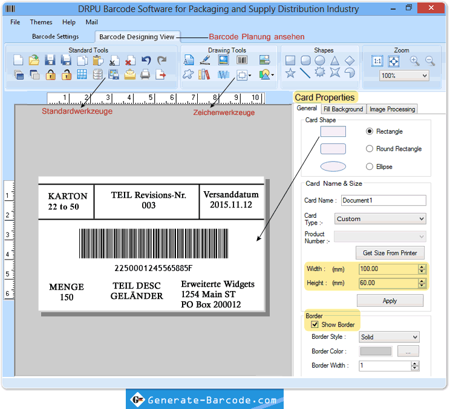Image resolution: width=450 pixels, height=409 pixels.
Task: Open the Product Number dropdown
Action: [380, 237]
